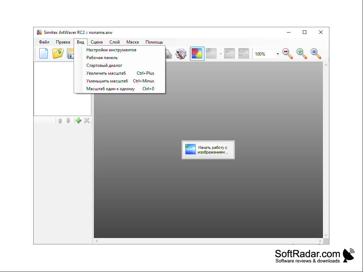Minimize the ArtWaver window
The image size is (363, 272).
click(x=289, y=33)
